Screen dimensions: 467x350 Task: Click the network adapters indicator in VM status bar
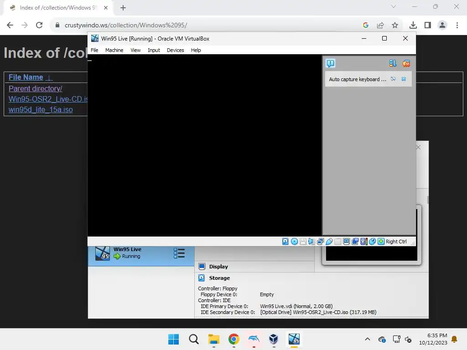(320, 242)
